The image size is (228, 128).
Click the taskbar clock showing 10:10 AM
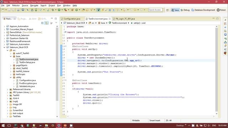(x=222, y=126)
